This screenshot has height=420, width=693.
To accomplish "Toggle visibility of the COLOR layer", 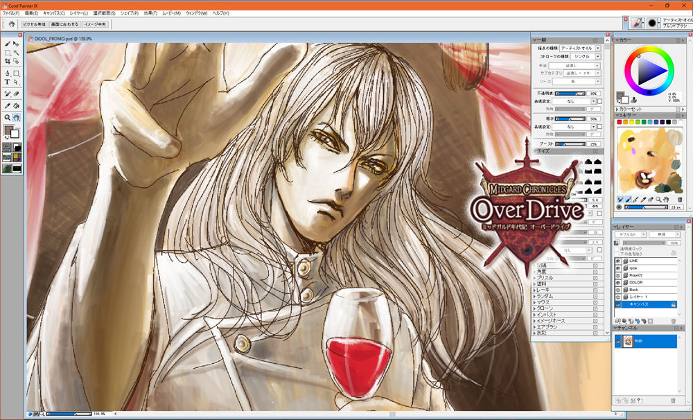I will (618, 282).
